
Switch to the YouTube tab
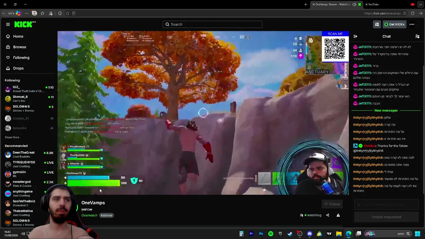[390, 4]
